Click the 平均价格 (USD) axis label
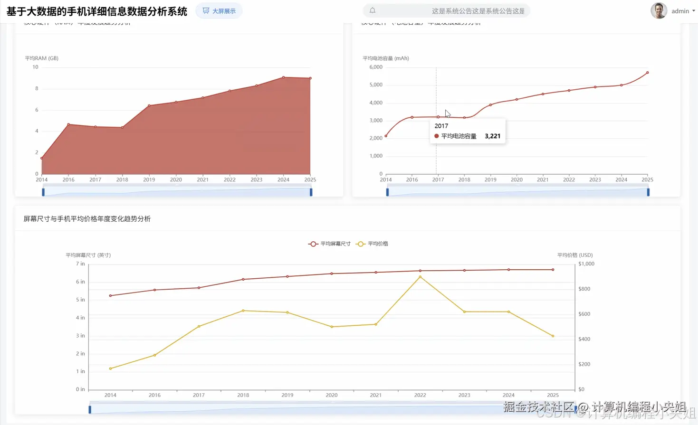Viewport: 698px width, 425px height. click(x=575, y=255)
